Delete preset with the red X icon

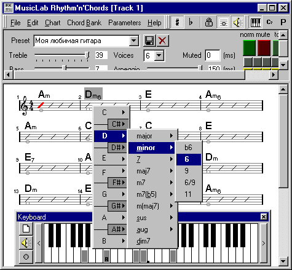162,41
